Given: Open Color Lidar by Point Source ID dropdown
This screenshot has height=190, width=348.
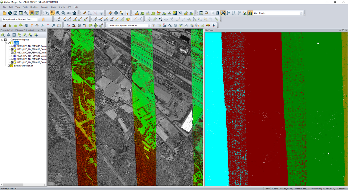Looking at the screenshot, I should [x=149, y=26].
